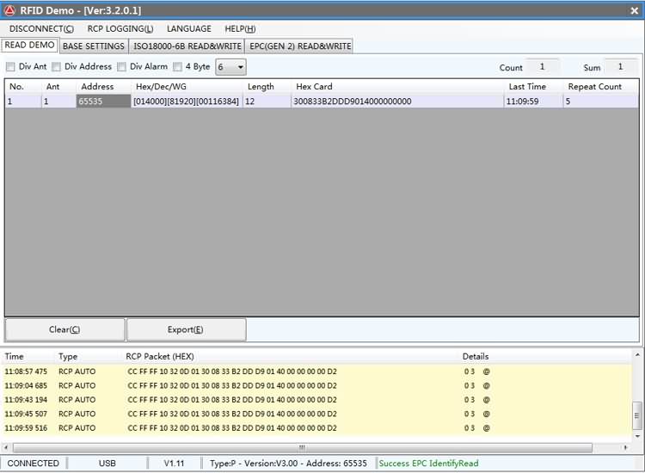Select the cell [014000][81920][00116384]
Image resolution: width=645 pixels, height=473 pixels.
(187, 101)
